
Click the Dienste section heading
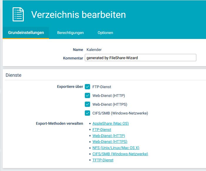[13, 75]
